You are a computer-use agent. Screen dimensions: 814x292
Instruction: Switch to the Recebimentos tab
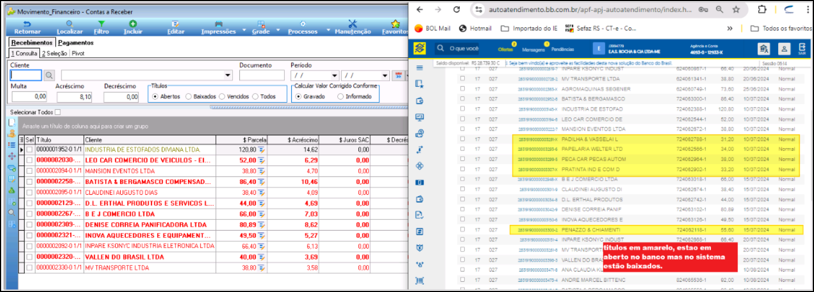32,43
